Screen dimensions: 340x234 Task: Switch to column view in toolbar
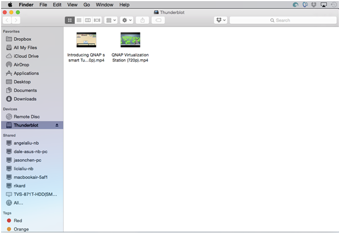coord(88,20)
